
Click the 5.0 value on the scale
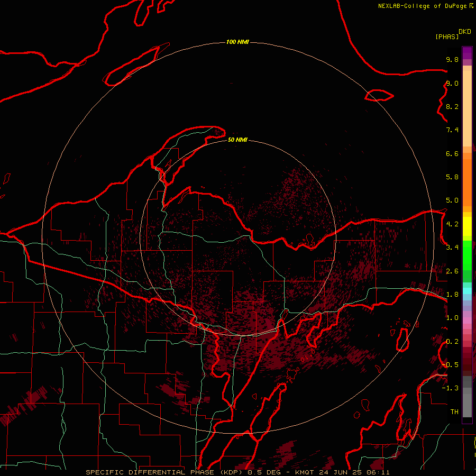(452, 200)
